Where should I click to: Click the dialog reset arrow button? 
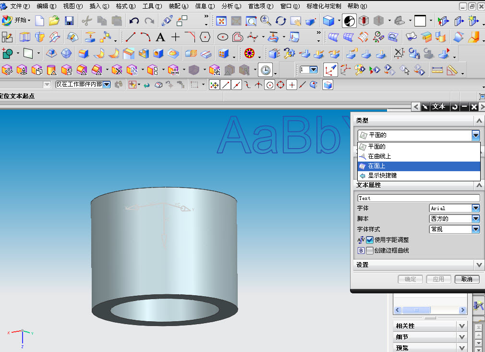coord(454,107)
